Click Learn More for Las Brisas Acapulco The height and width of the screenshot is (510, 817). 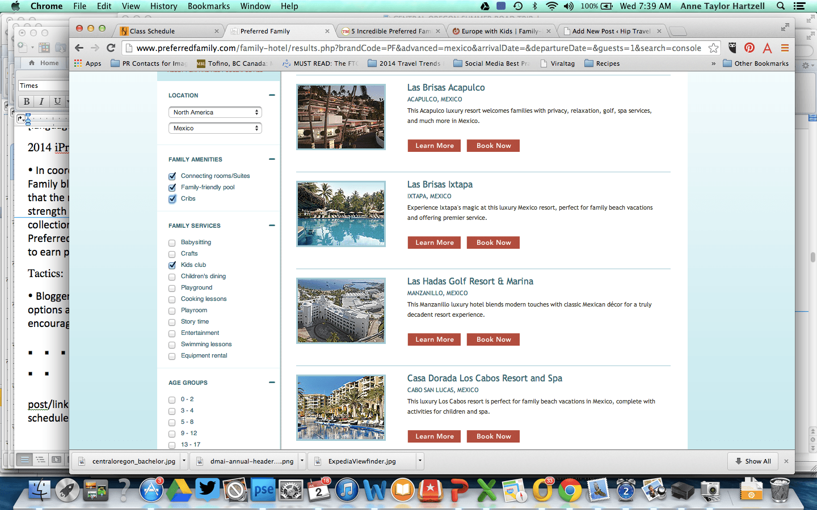[434, 146]
